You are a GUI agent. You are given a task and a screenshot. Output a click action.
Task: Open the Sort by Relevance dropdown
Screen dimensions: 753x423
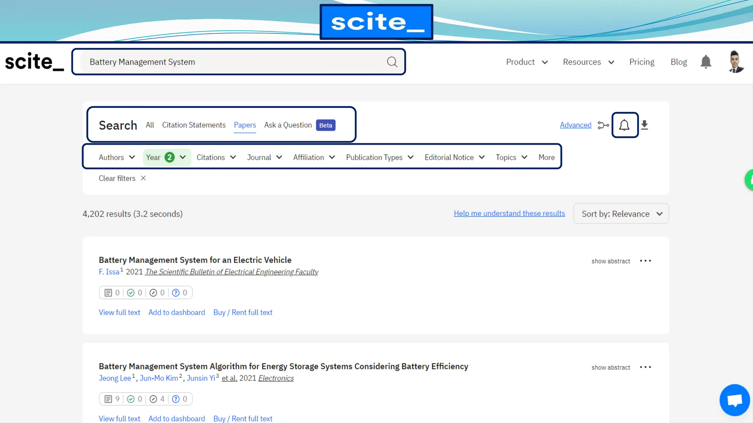(x=621, y=214)
